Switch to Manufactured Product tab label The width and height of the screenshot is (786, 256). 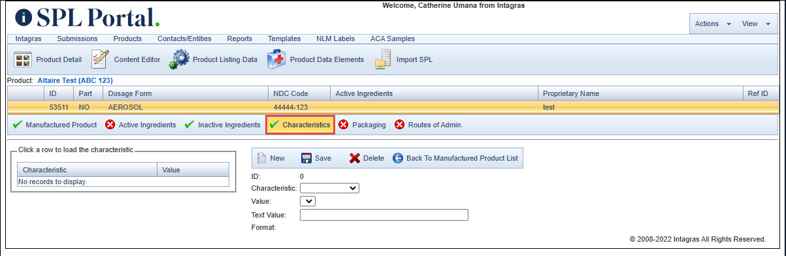point(61,125)
